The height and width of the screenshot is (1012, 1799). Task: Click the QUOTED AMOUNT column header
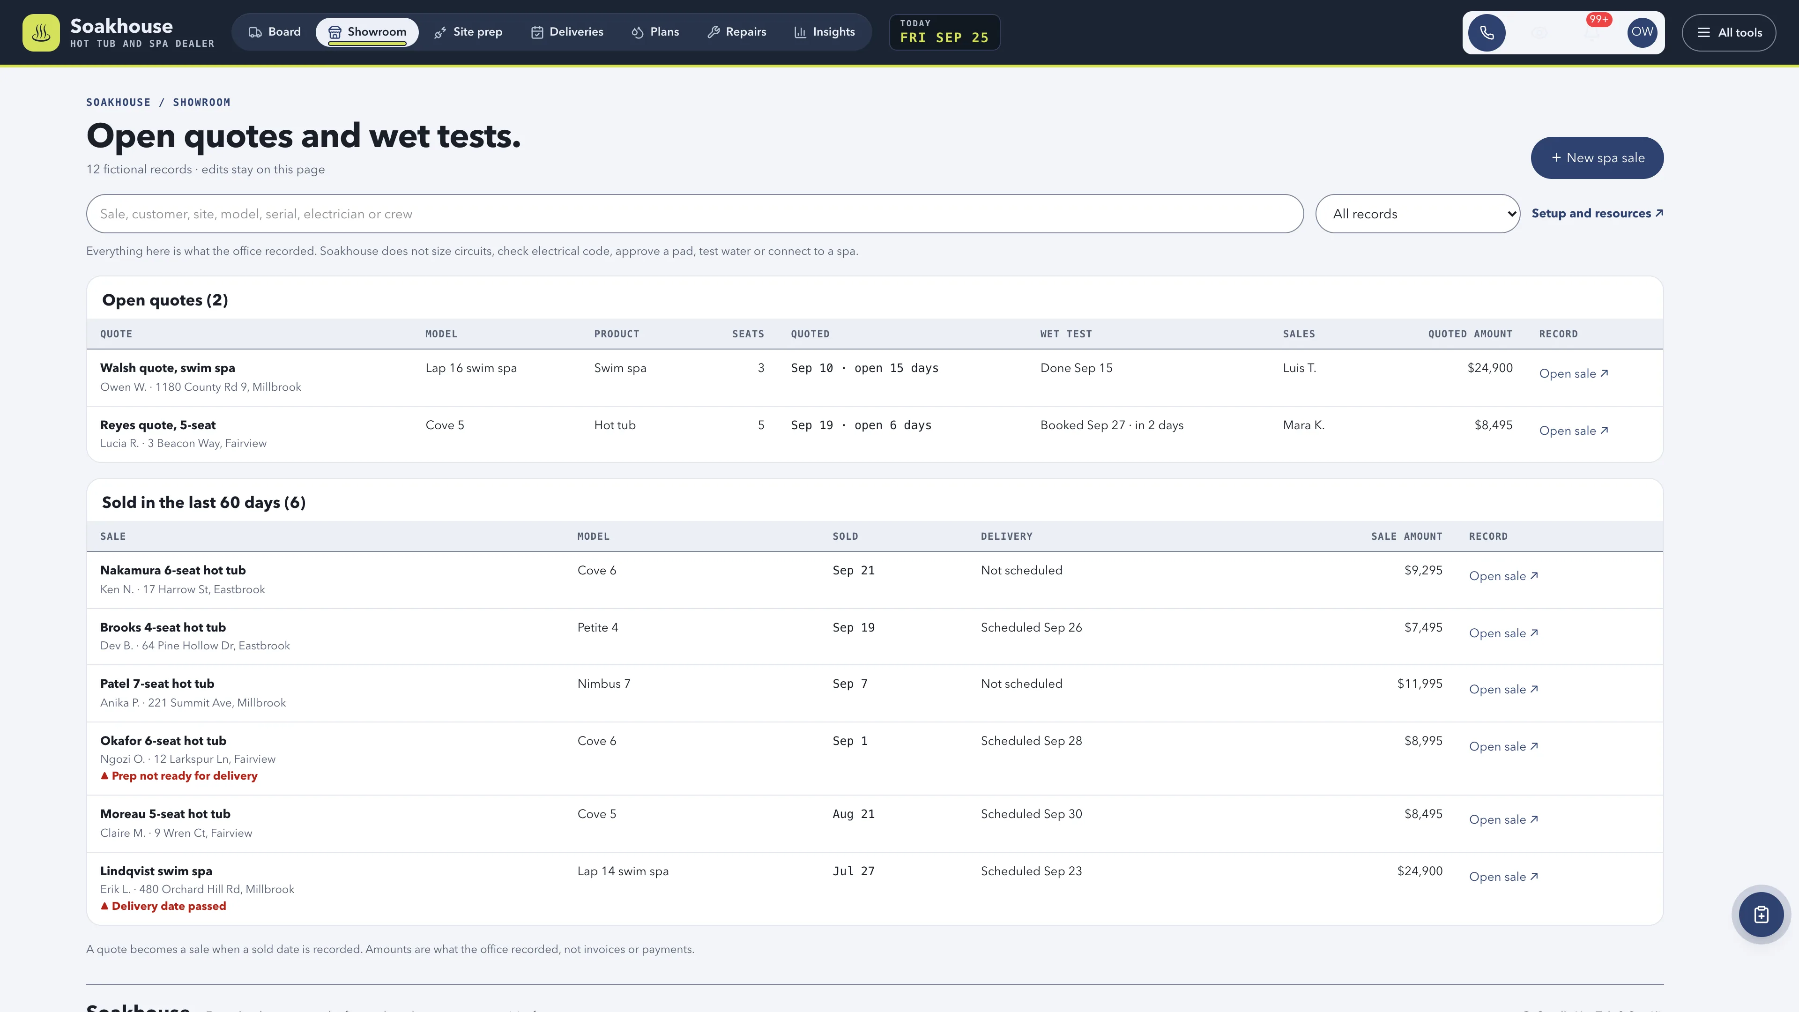click(x=1470, y=334)
